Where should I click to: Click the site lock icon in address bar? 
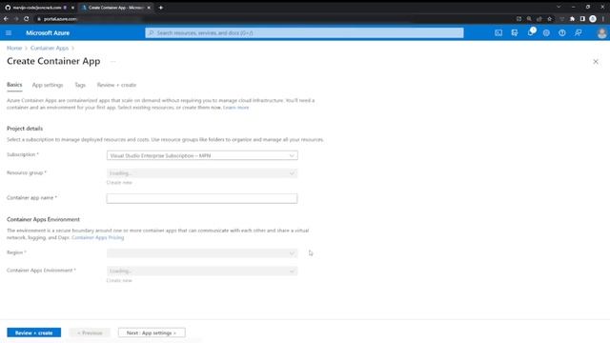coord(39,19)
